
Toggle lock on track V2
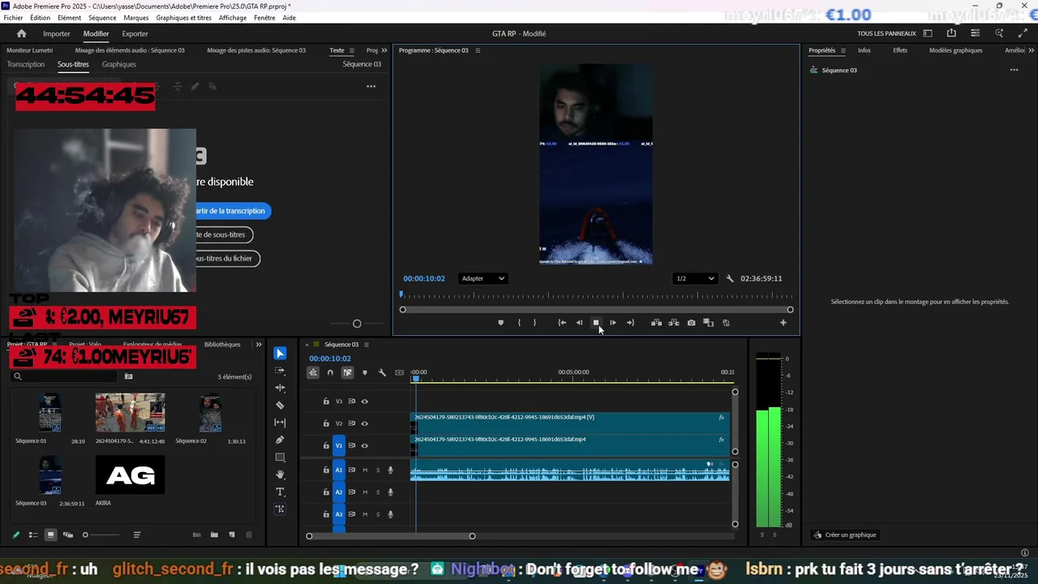tap(326, 423)
